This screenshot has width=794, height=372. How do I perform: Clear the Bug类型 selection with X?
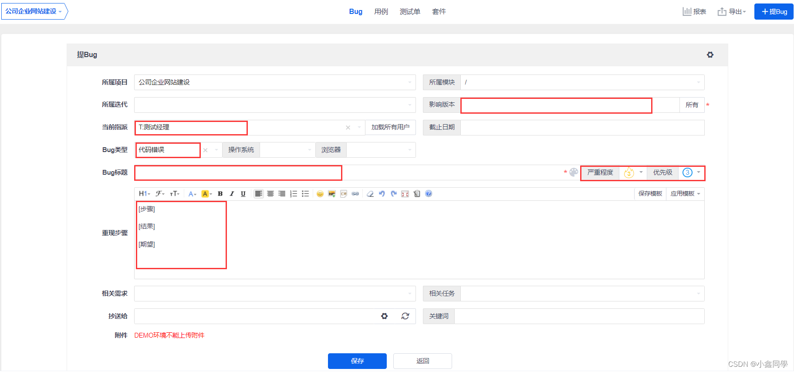205,150
